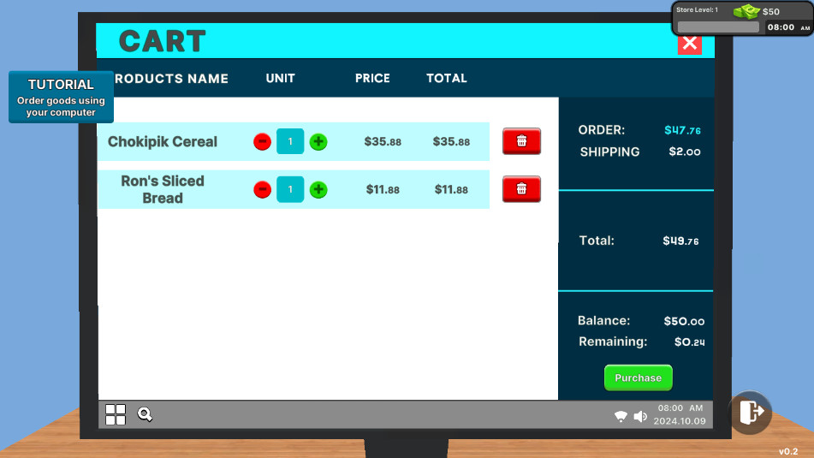Click the cash stack money icon

click(x=746, y=11)
